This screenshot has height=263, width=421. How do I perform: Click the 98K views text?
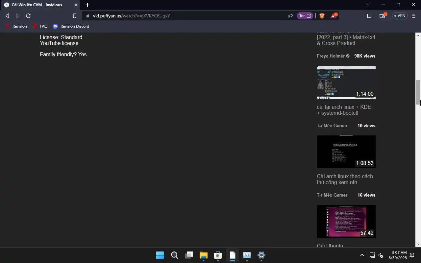tap(365, 56)
